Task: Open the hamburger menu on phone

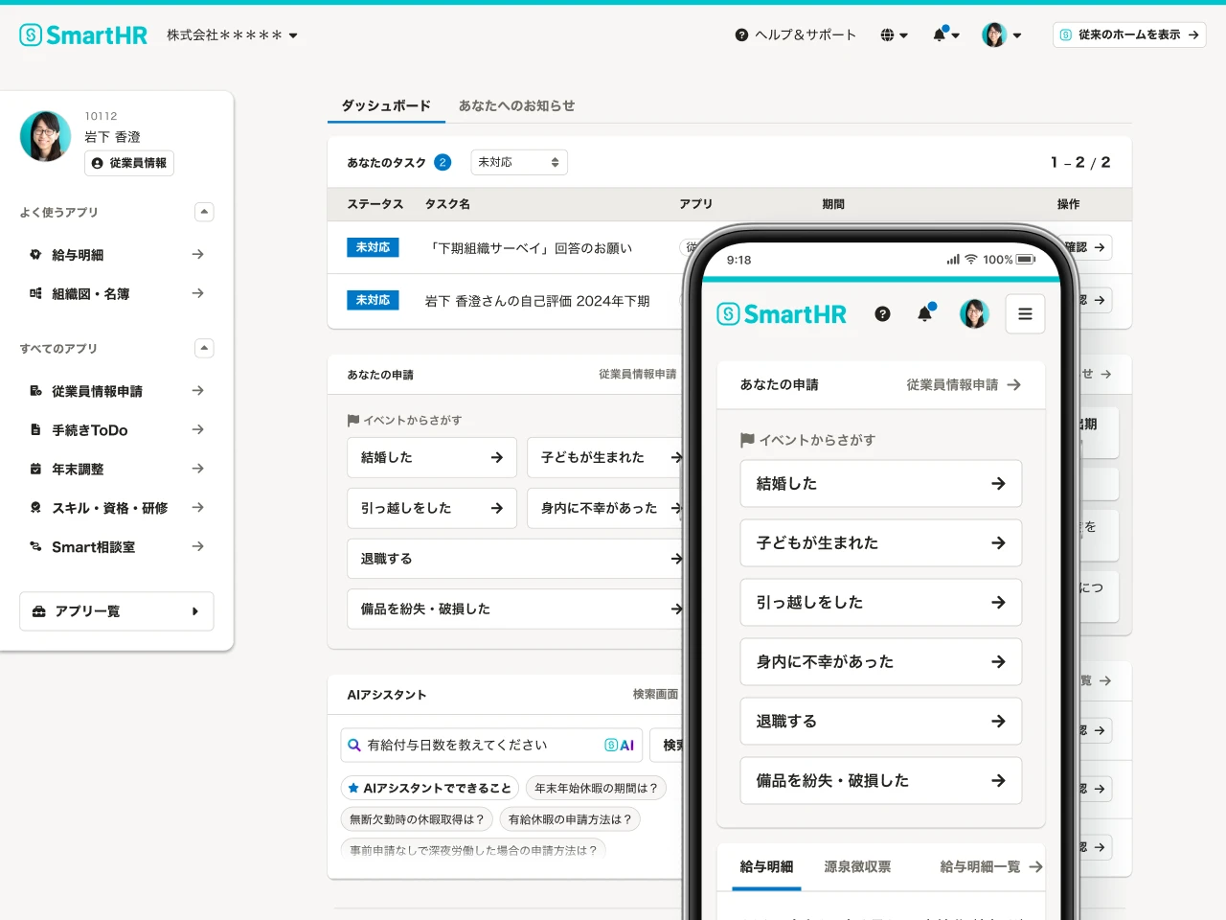Action: coord(1025,313)
